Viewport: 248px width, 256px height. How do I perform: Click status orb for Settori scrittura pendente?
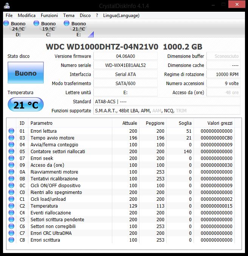pyautogui.click(x=11, y=219)
